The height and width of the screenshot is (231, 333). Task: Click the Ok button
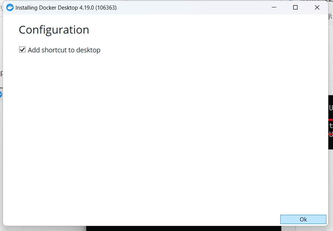pyautogui.click(x=303, y=219)
